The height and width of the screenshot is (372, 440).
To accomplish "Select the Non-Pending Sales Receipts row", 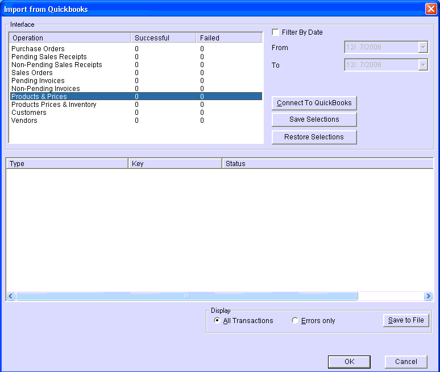I will click(x=136, y=65).
